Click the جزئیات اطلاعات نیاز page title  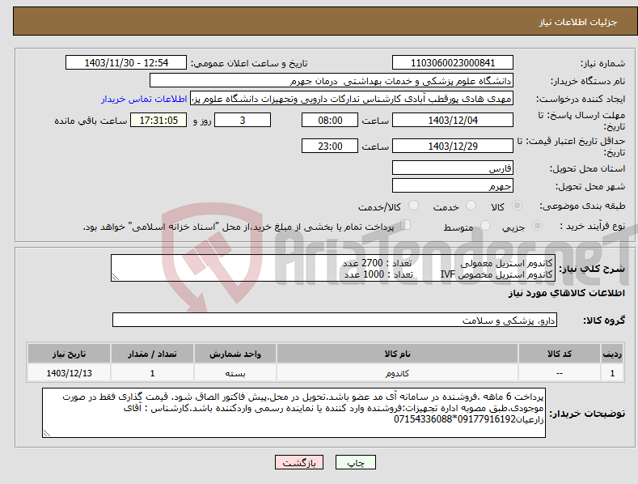click(578, 22)
